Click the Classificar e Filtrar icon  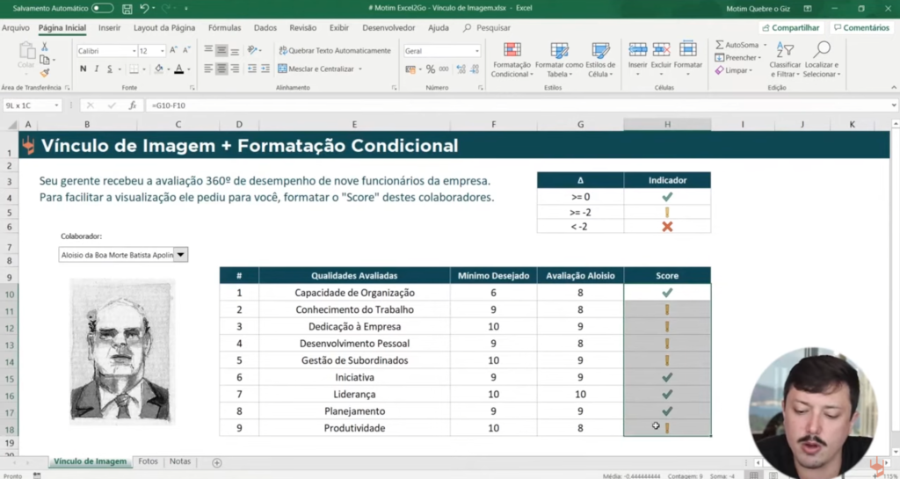click(785, 50)
